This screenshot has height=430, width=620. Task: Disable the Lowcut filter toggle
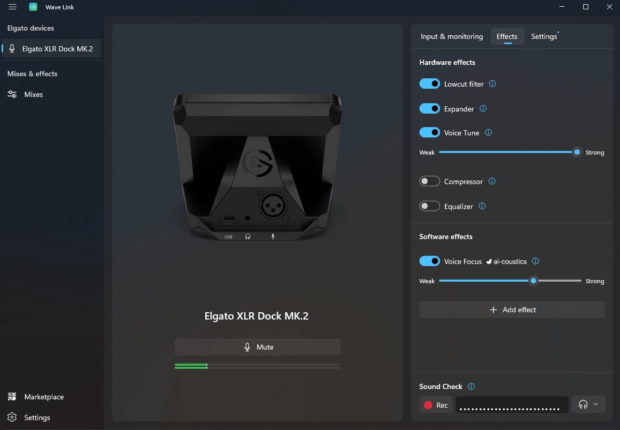pyautogui.click(x=430, y=84)
